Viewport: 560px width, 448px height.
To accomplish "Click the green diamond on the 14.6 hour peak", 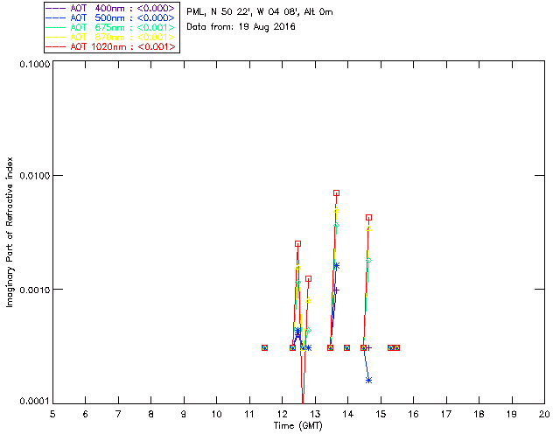I will click(x=369, y=261).
